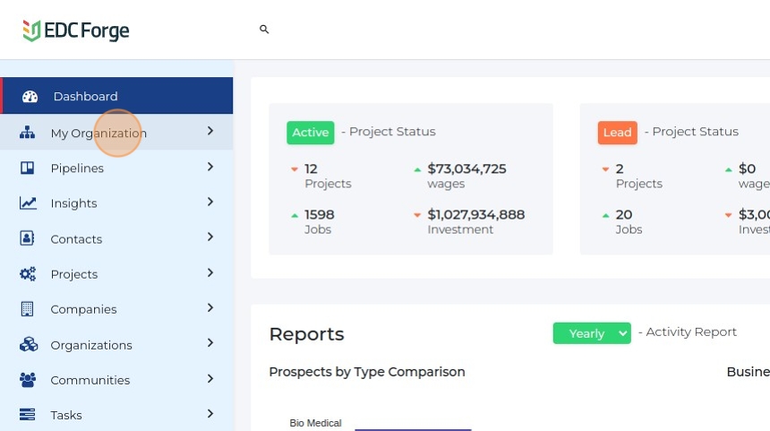Click the Communities people icon

pyautogui.click(x=28, y=379)
